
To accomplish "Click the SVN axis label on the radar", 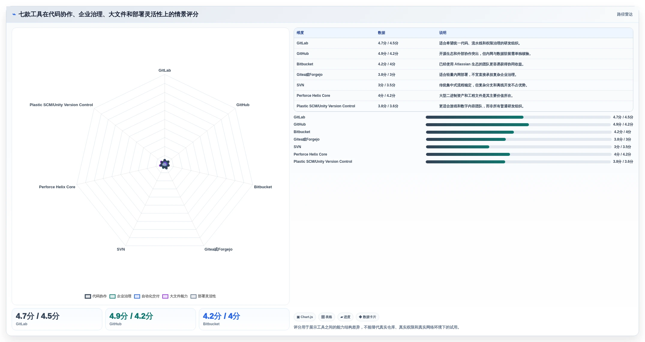I will (x=121, y=249).
